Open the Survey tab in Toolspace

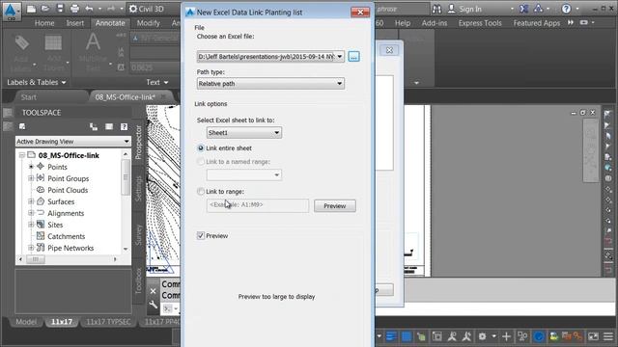[x=138, y=235]
